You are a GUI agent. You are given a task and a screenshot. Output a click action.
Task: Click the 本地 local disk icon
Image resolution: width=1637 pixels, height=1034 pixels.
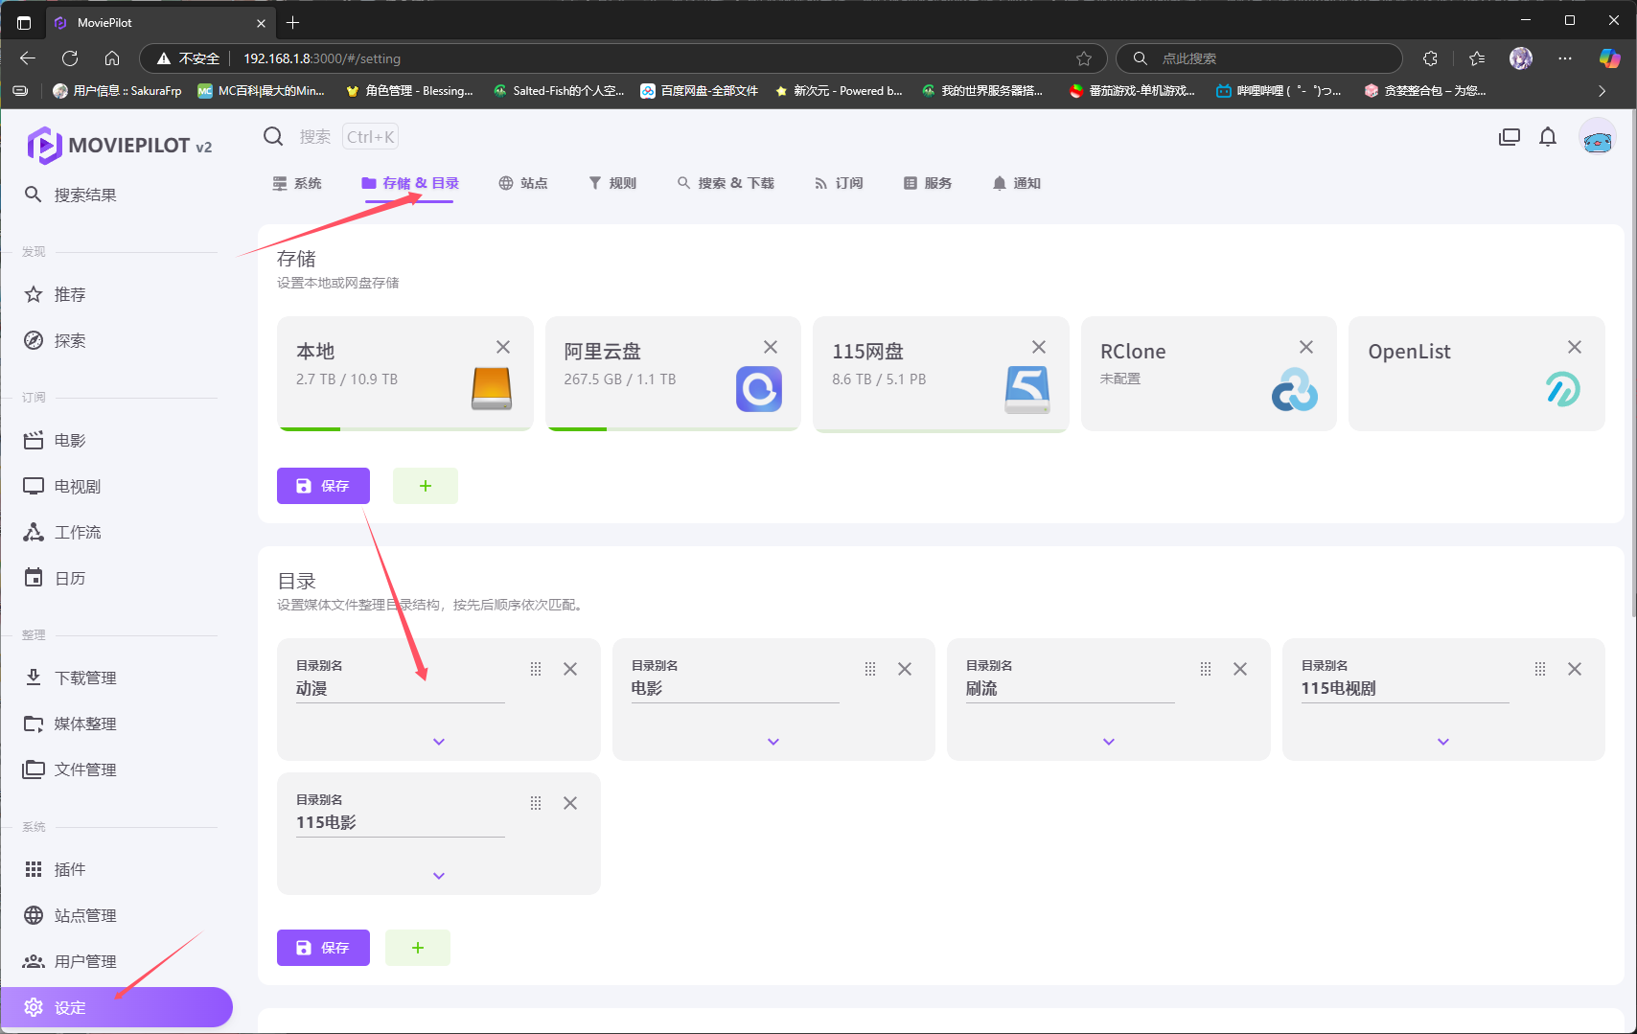491,388
